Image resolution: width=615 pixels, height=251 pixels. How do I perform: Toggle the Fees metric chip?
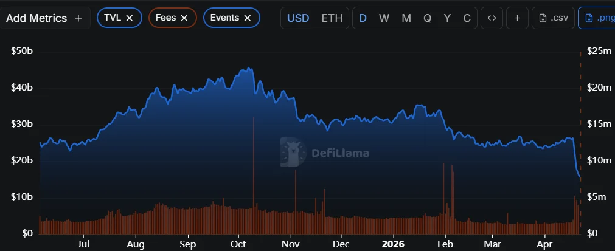[165, 18]
